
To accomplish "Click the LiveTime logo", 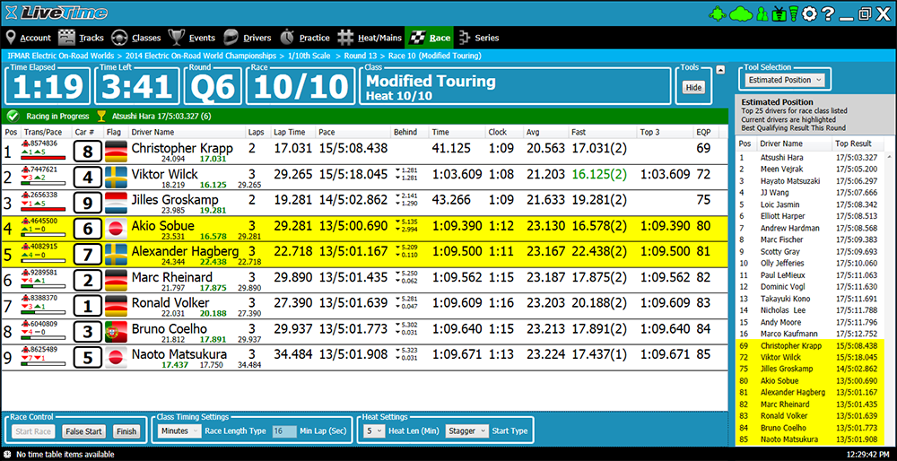I will click(x=56, y=13).
